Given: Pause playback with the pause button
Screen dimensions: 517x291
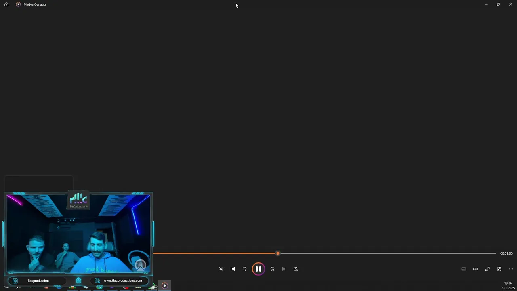Looking at the screenshot, I should pyautogui.click(x=258, y=269).
